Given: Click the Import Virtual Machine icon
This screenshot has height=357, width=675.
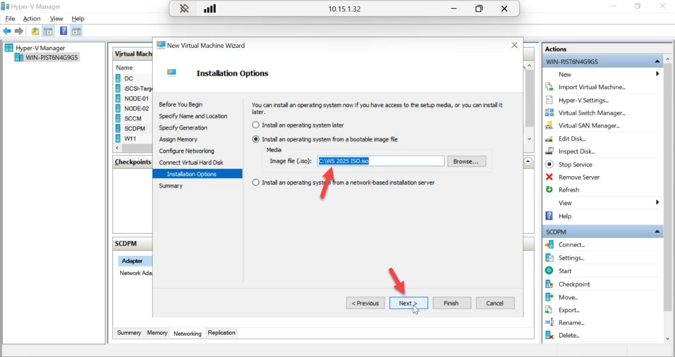Looking at the screenshot, I should pyautogui.click(x=549, y=87).
